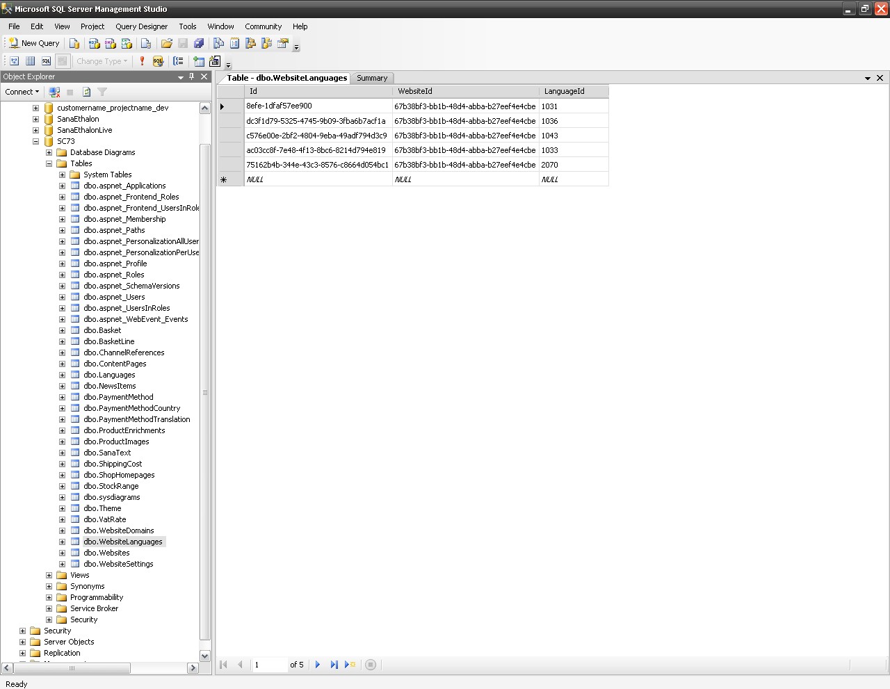Click the Summary toolbar icon
The height and width of the screenshot is (689, 890).
pos(234,43)
